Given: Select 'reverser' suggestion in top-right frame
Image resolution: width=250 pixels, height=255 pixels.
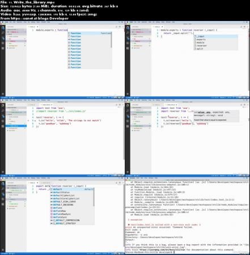Looking at the screenshot, I should [215, 45].
